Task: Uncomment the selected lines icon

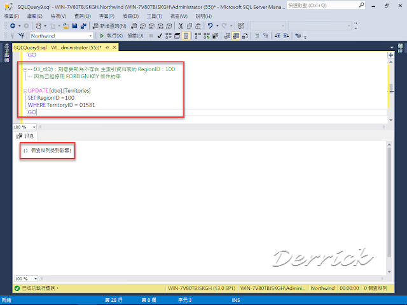Action: [265, 36]
